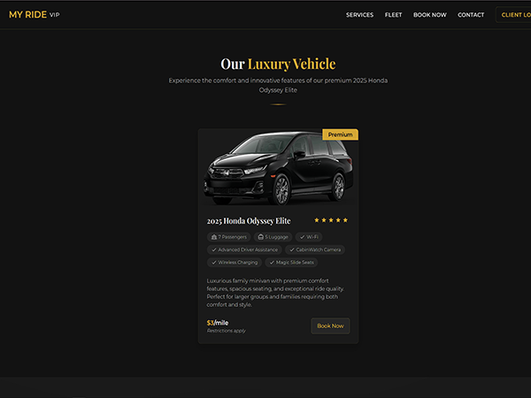Click checkmark beside Wireless Charging

(213, 263)
